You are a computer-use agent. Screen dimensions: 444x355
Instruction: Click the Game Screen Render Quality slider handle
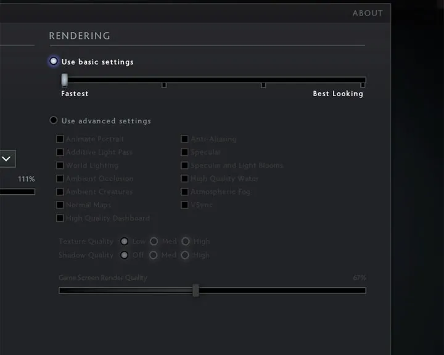(195, 290)
